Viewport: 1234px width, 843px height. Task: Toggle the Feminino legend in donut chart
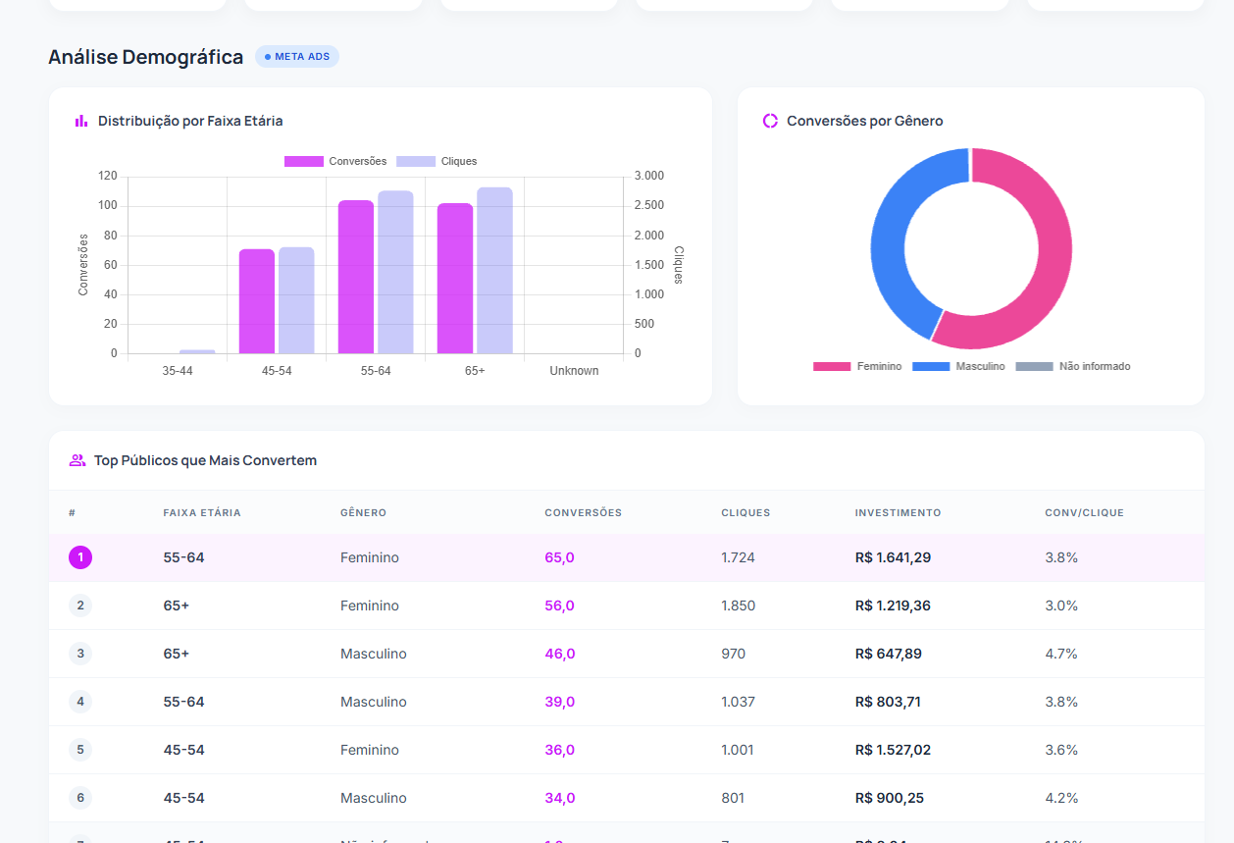tap(857, 366)
